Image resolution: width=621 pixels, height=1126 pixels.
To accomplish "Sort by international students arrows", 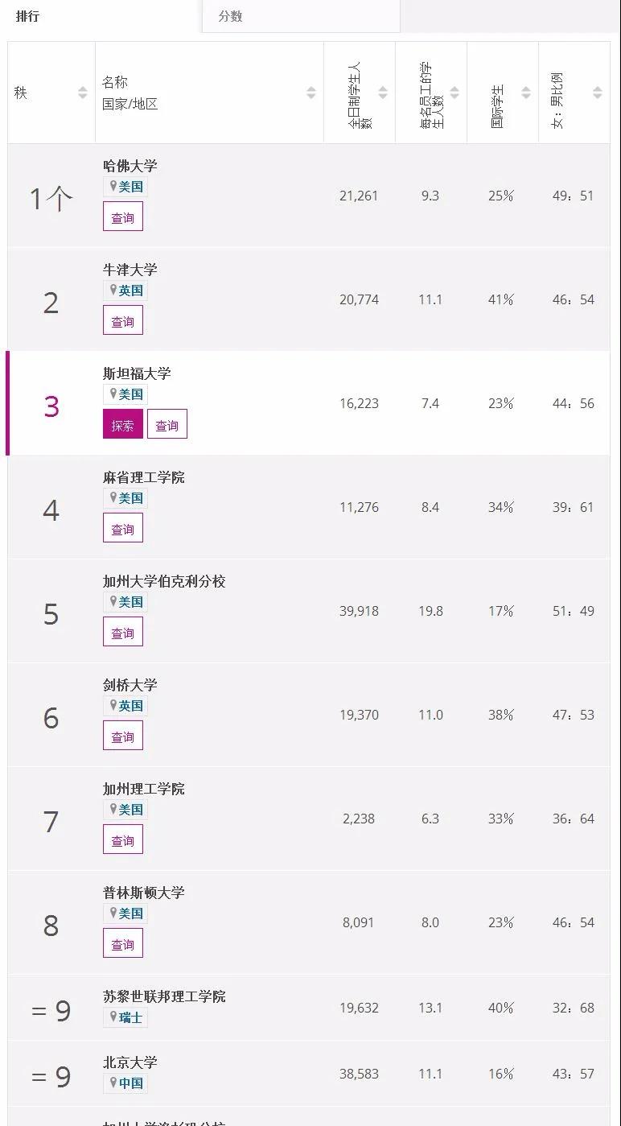I will click(x=526, y=93).
